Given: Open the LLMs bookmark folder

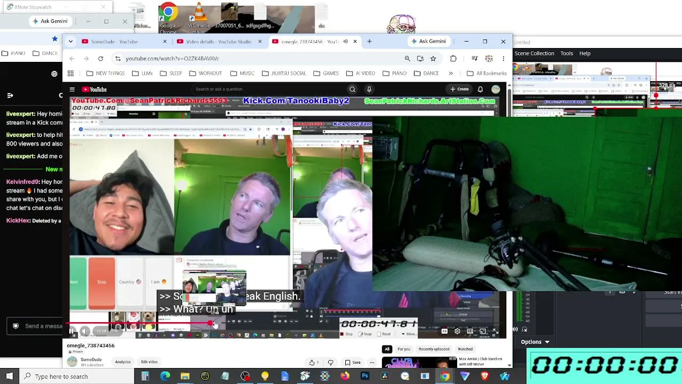Looking at the screenshot, I should pyautogui.click(x=142, y=74).
